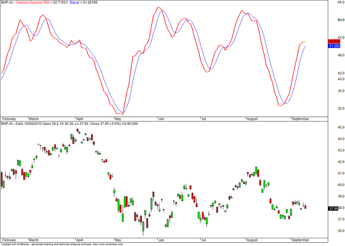
Task: Select the black 37.96 last price label
Action: [333, 209]
